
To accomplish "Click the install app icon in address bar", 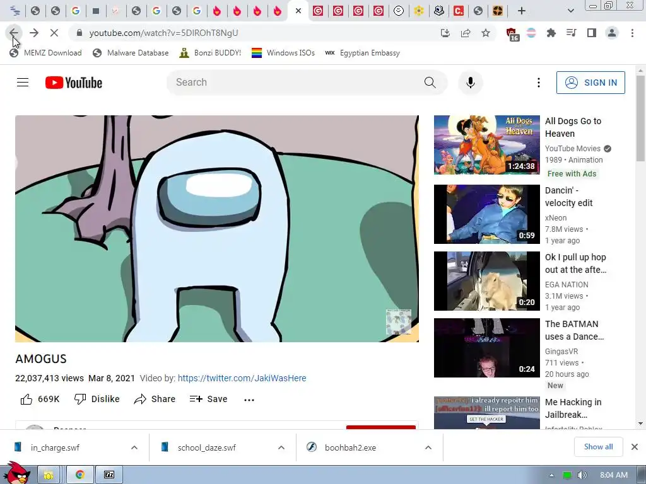I will 445,33.
